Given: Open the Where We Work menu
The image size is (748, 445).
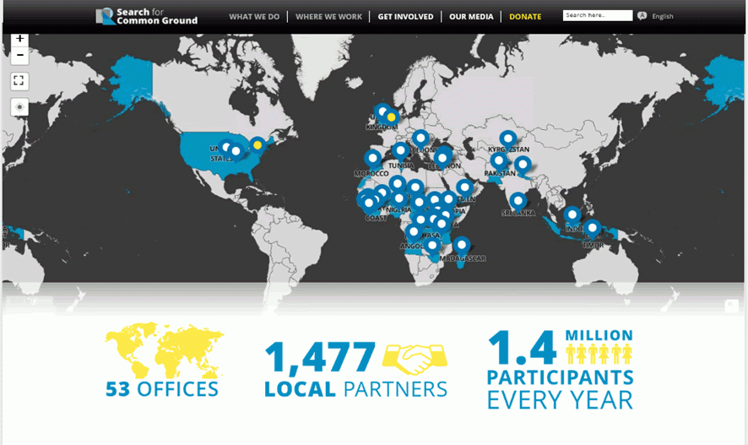Looking at the screenshot, I should click(328, 17).
